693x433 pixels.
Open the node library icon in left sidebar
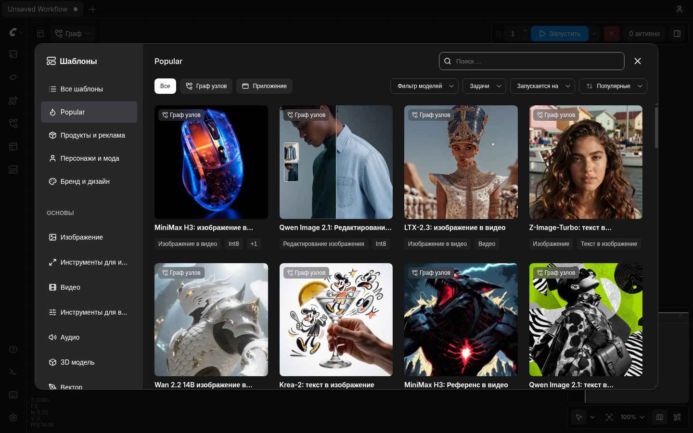[x=13, y=77]
